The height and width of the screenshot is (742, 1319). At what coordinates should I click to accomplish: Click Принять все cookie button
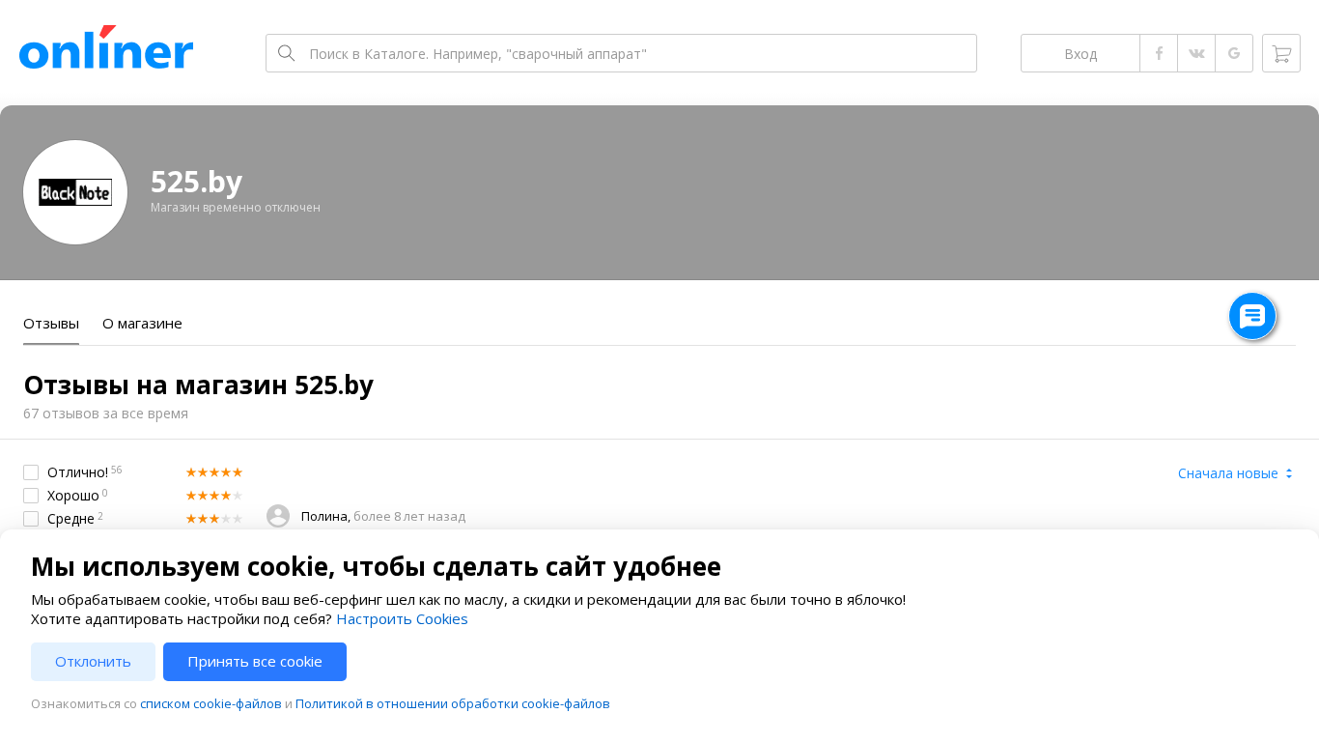(x=255, y=662)
